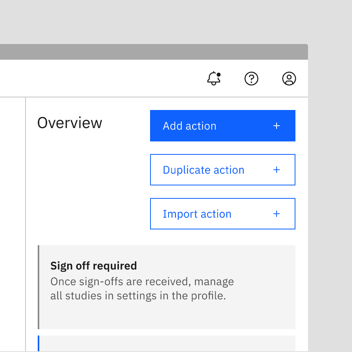Click the plus icon on Import action
The image size is (352, 352).
tap(277, 214)
